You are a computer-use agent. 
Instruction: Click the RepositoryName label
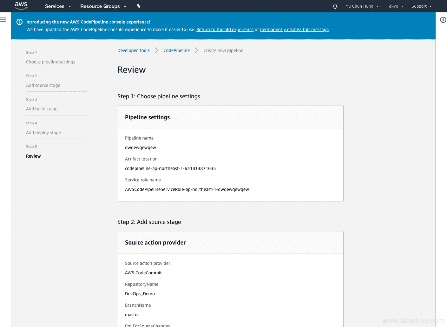(x=141, y=284)
